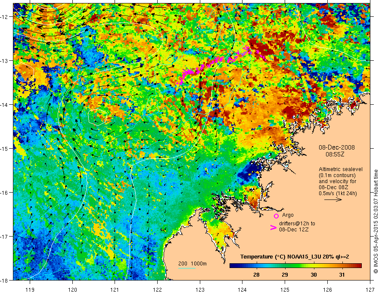Click longitude axis label 125

tap(285, 290)
